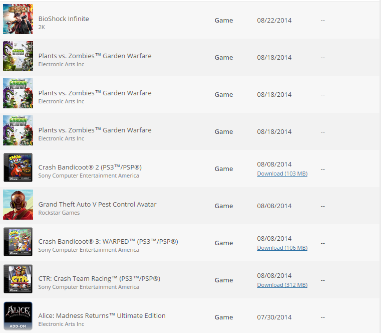Screen dimensions: 381x333
Task: Click the Game type label in CTR row
Action: click(224, 280)
